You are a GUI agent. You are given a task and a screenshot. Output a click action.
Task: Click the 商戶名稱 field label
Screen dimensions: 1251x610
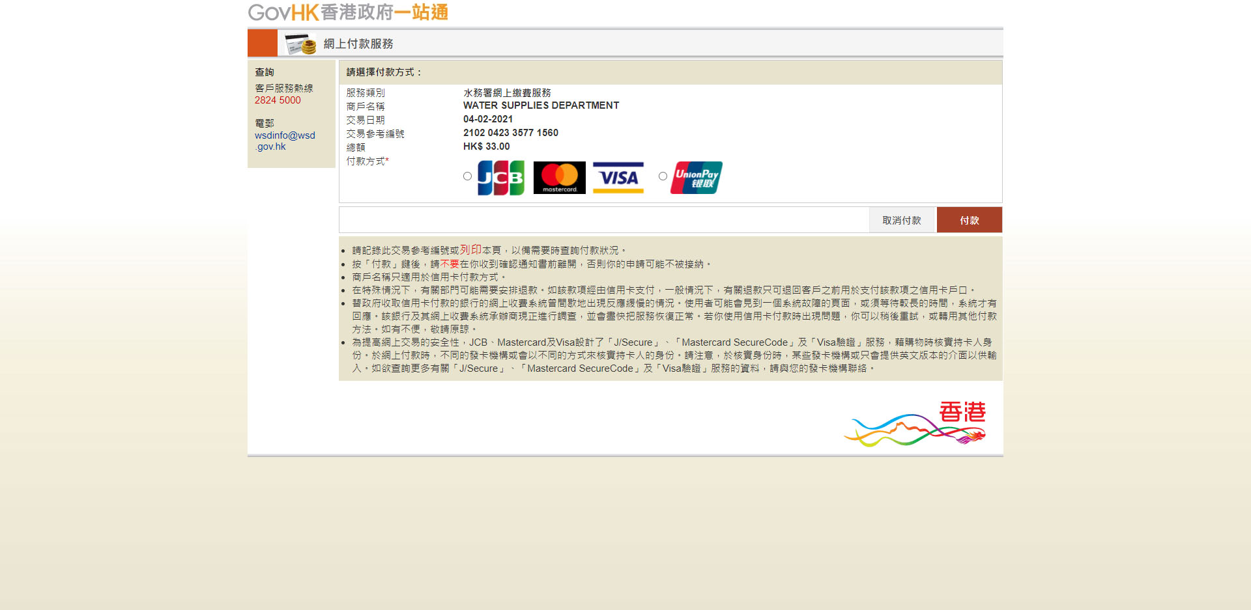tap(366, 106)
